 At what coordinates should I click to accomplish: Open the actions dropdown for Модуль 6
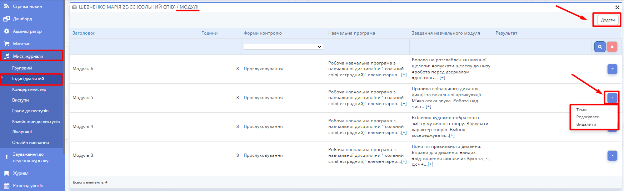pos(612,69)
